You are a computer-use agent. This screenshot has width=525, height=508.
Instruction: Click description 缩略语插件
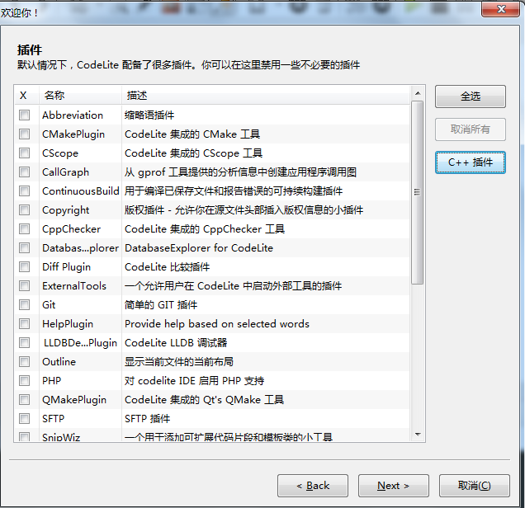tap(149, 115)
